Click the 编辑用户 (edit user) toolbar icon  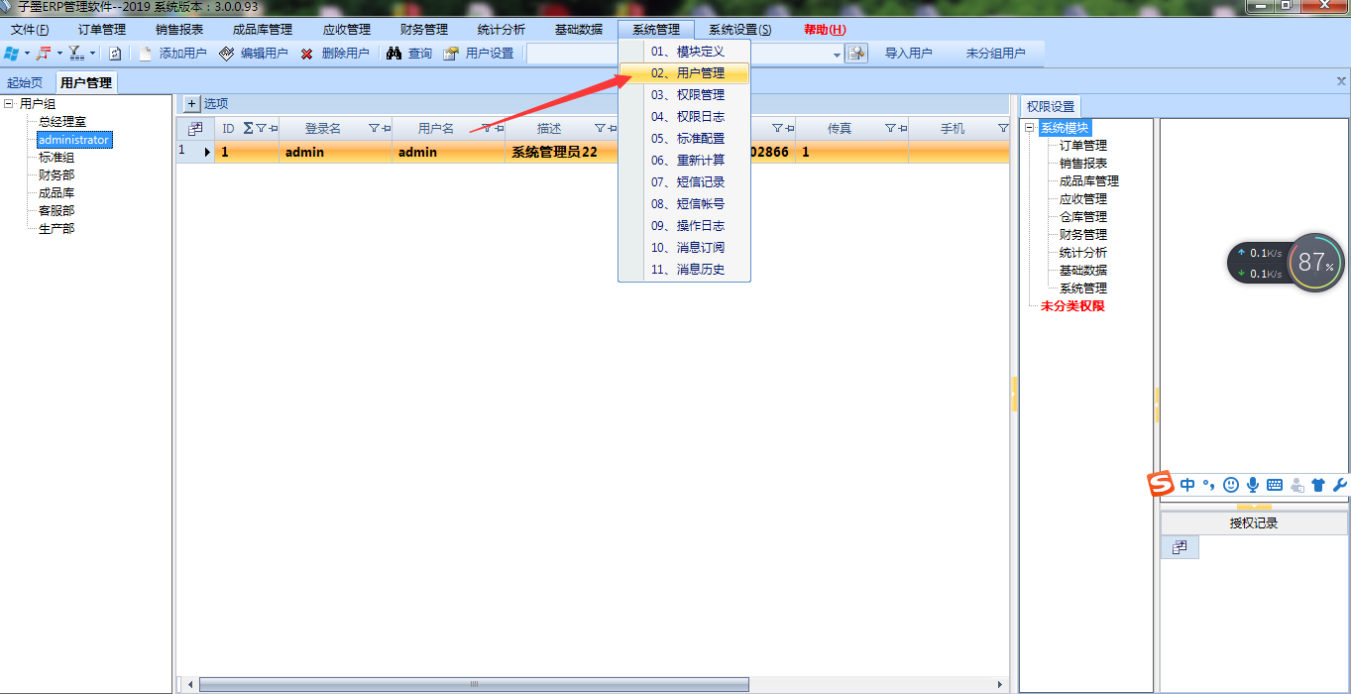[227, 54]
